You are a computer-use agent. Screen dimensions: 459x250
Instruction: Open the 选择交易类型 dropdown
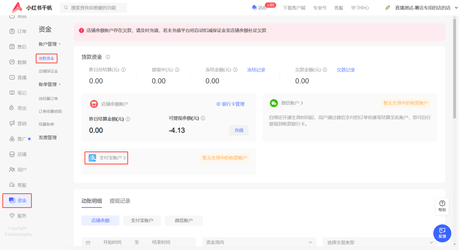pos(380,242)
